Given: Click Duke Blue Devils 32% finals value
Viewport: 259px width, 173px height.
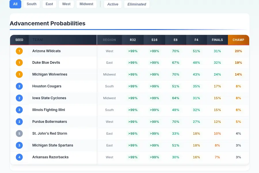Looking at the screenshot, I should (217, 63).
